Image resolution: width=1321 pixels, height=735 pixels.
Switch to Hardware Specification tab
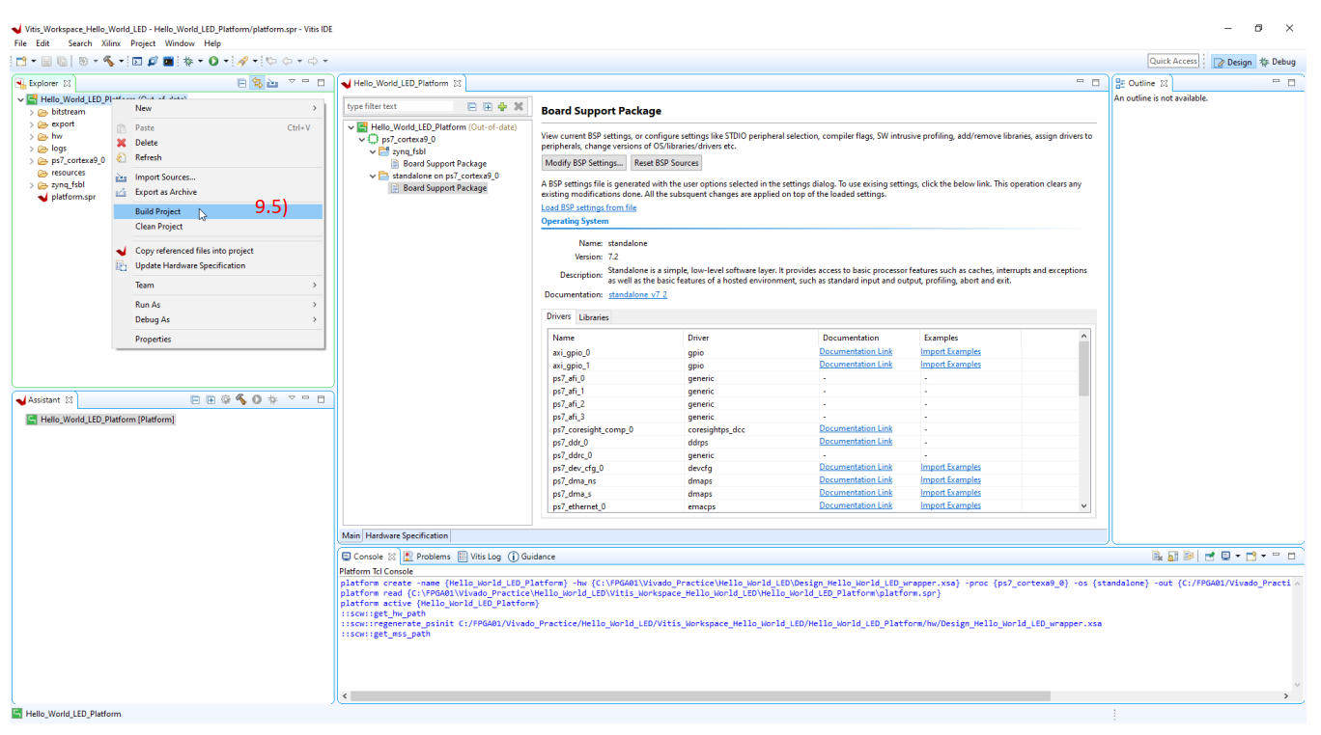[407, 535]
